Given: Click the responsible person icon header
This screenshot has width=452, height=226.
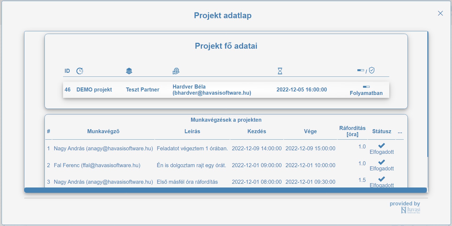Looking at the screenshot, I should tap(176, 71).
